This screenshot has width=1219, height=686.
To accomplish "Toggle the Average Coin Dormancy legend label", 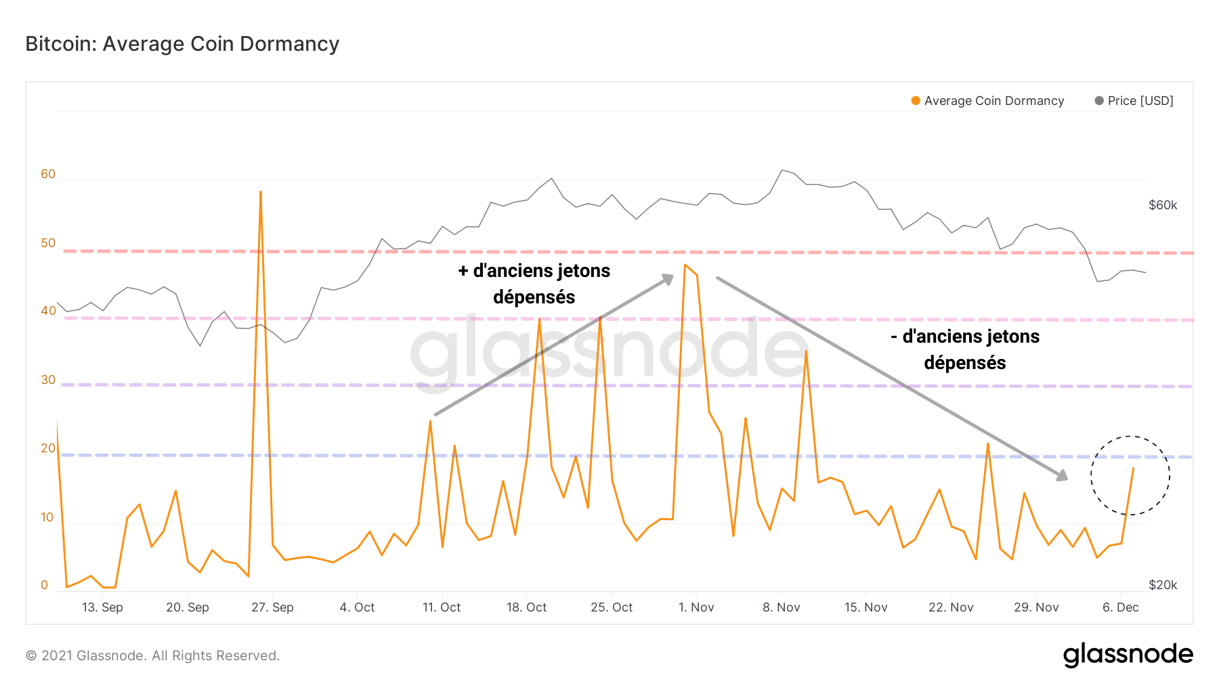I will point(993,101).
